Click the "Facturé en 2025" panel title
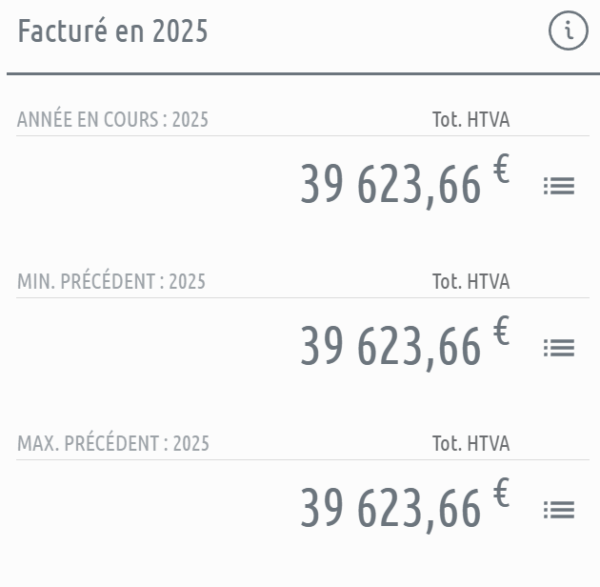600x587 pixels. 112,32
